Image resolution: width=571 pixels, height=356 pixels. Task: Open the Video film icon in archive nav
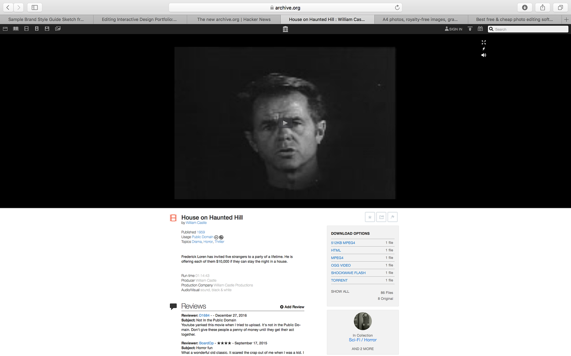point(26,28)
